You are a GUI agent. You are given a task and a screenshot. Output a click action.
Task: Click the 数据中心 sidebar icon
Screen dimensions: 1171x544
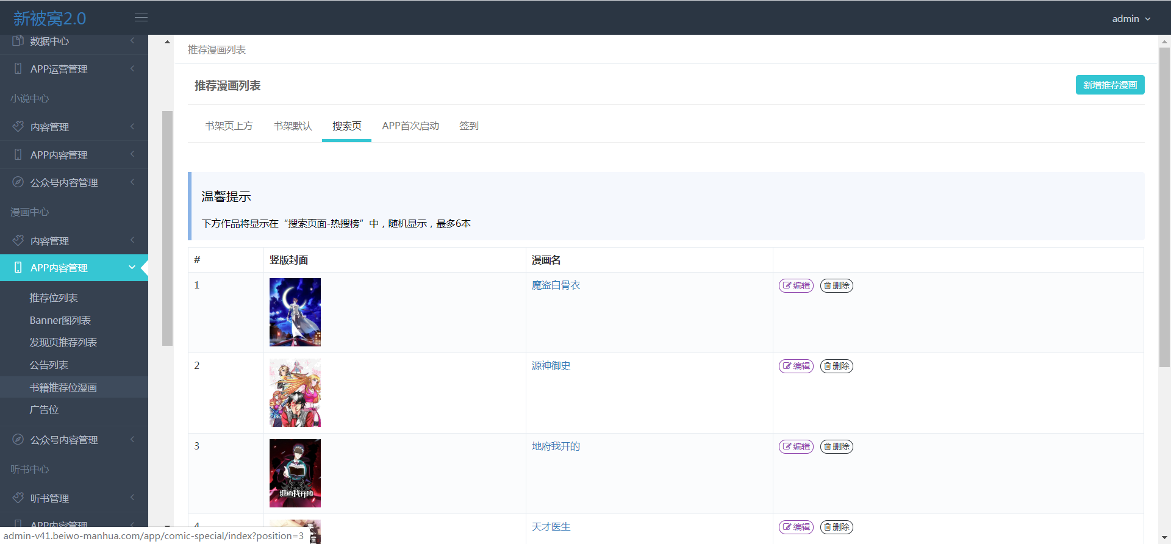[x=18, y=41]
